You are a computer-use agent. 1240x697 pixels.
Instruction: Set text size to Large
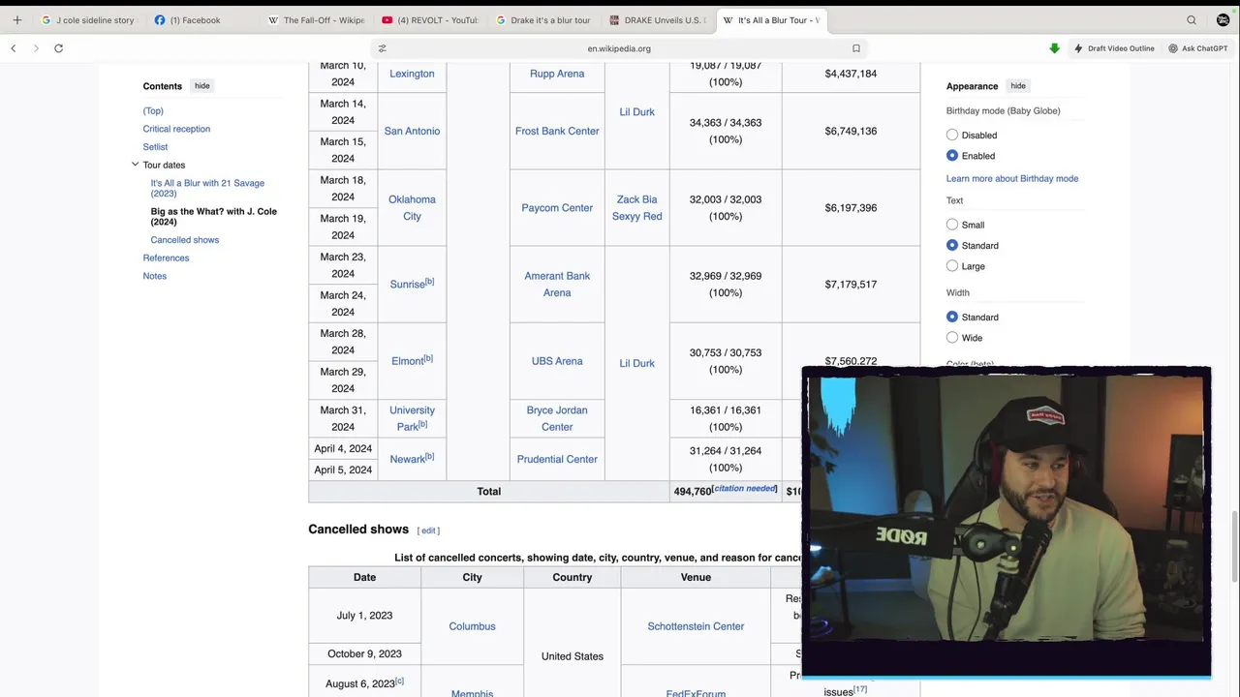pyautogui.click(x=952, y=266)
